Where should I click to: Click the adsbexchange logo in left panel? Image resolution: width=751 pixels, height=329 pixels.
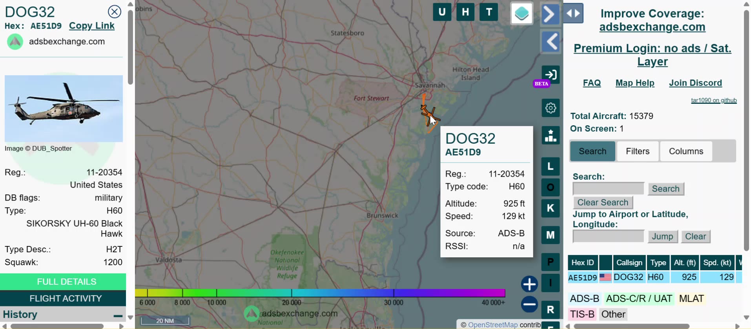click(x=15, y=42)
